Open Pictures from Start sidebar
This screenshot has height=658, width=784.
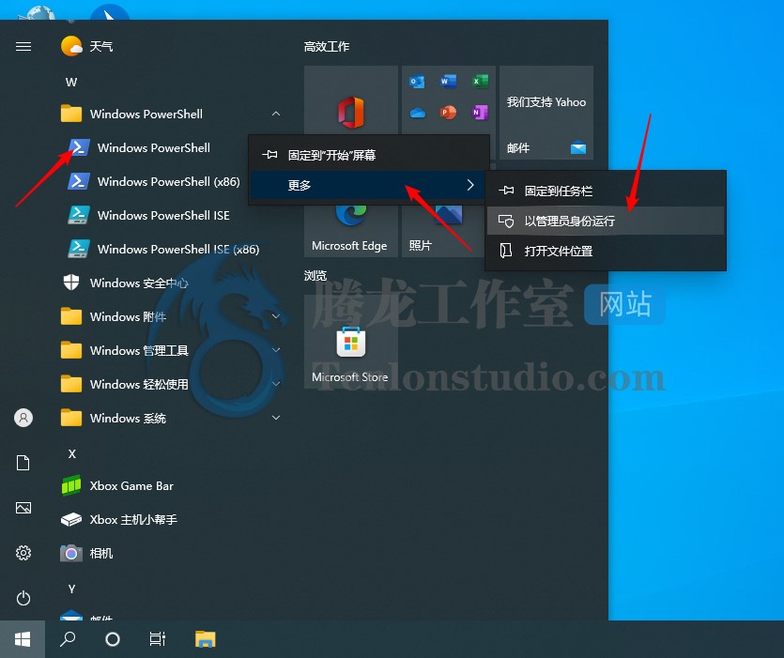click(x=23, y=508)
